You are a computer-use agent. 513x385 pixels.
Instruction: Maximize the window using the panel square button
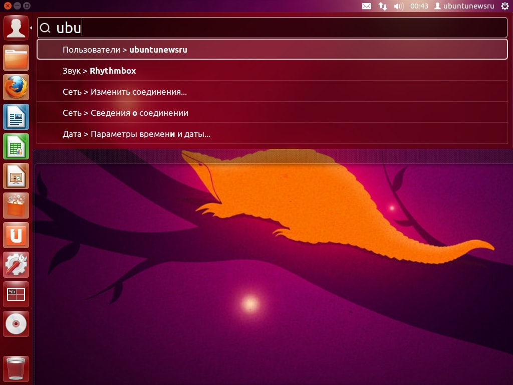[27, 6]
